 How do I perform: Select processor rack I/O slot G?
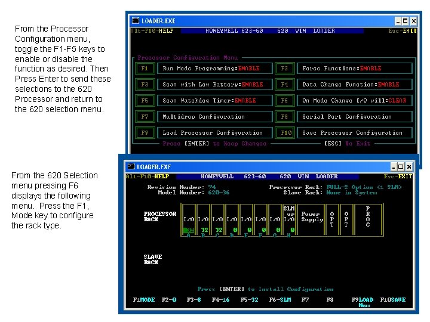tap(275, 220)
